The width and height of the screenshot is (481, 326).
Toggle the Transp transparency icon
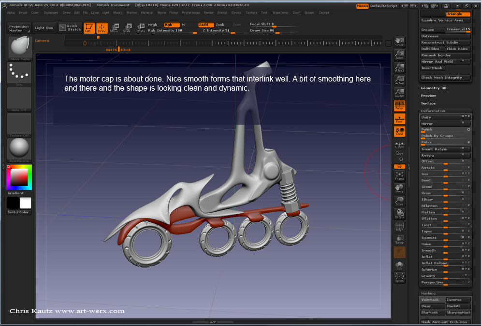pyautogui.click(x=399, y=240)
